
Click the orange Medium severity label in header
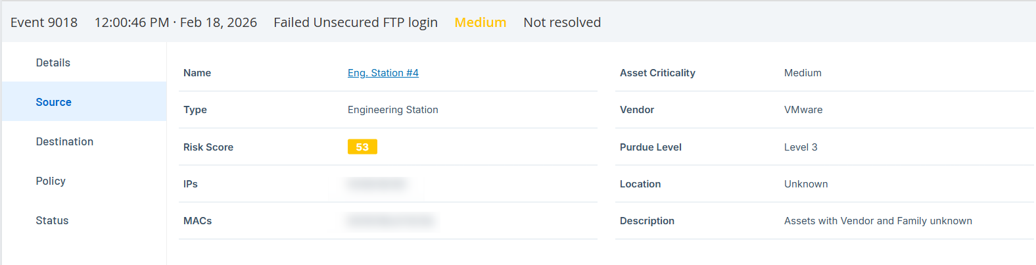(481, 22)
